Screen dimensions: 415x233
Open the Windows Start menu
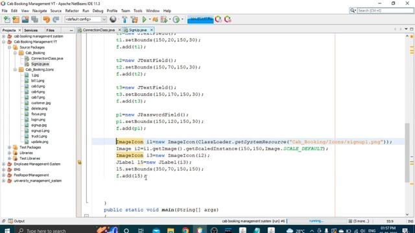(7, 230)
